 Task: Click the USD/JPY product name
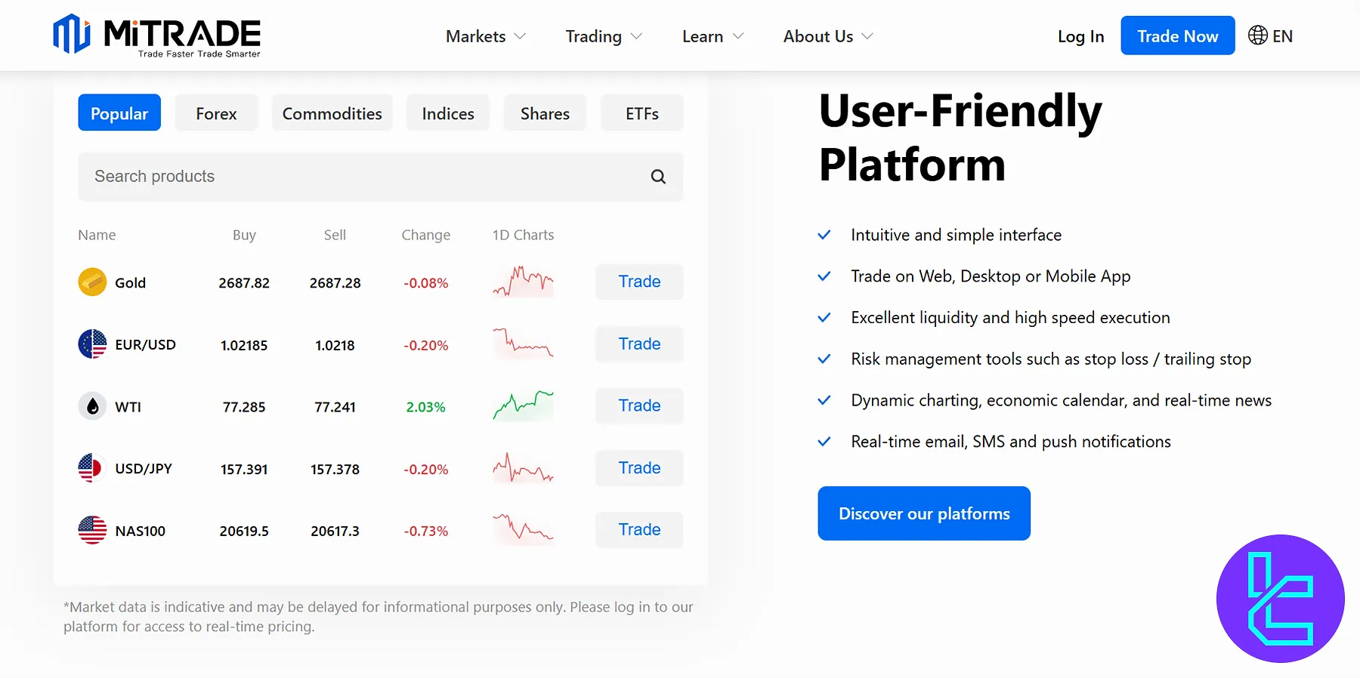pyautogui.click(x=144, y=468)
